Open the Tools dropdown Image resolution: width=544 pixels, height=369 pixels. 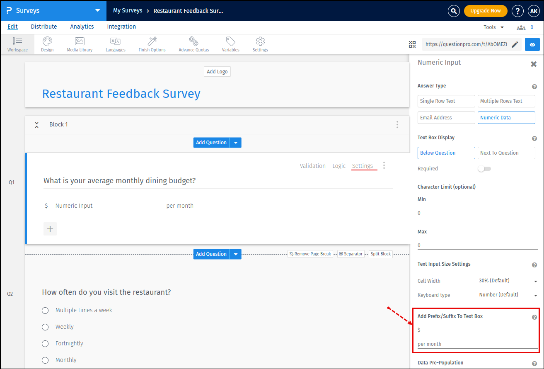click(493, 27)
